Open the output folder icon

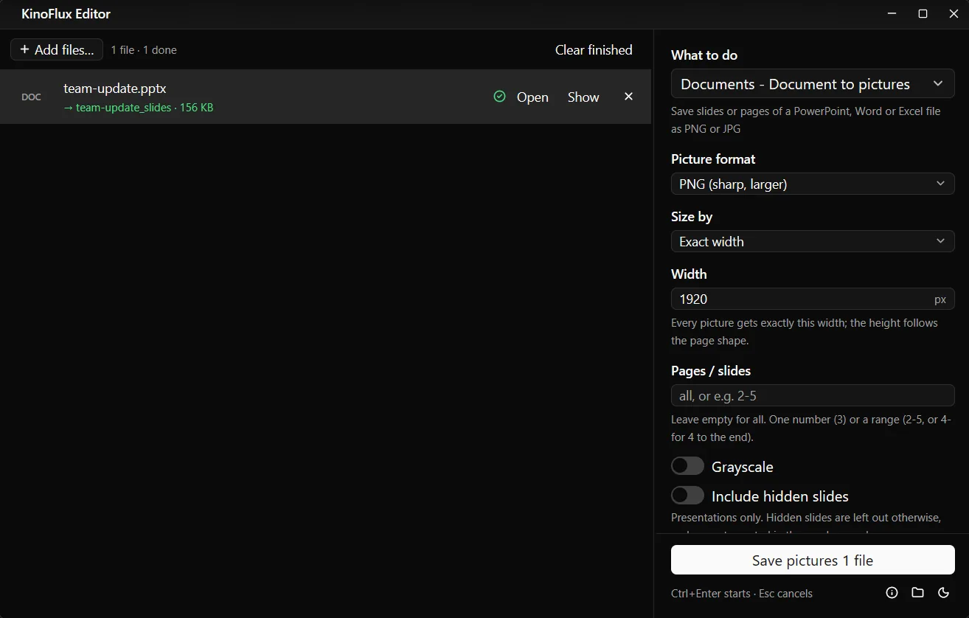click(x=917, y=593)
